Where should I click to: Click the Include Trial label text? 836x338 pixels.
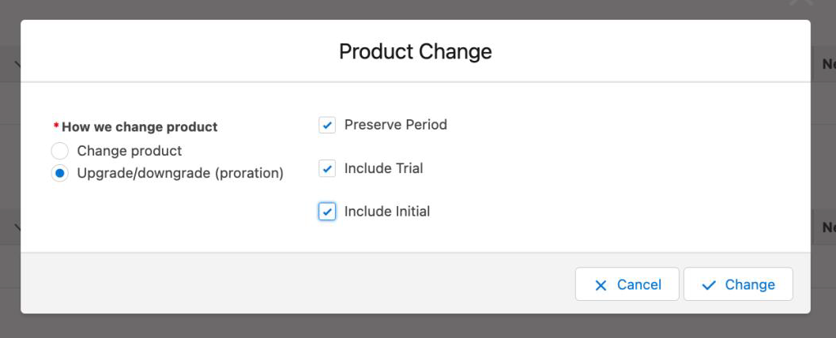[383, 168]
